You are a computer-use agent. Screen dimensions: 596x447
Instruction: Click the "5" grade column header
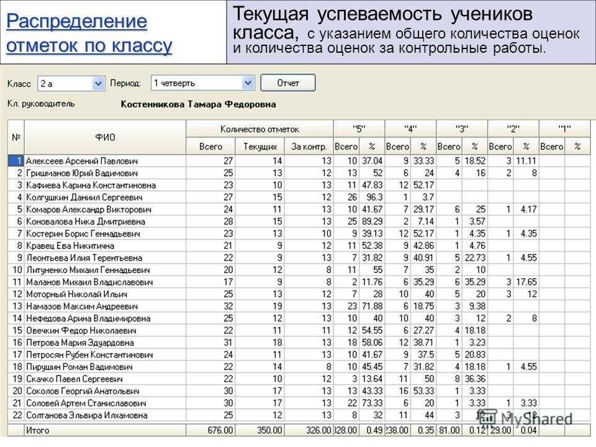pos(359,129)
